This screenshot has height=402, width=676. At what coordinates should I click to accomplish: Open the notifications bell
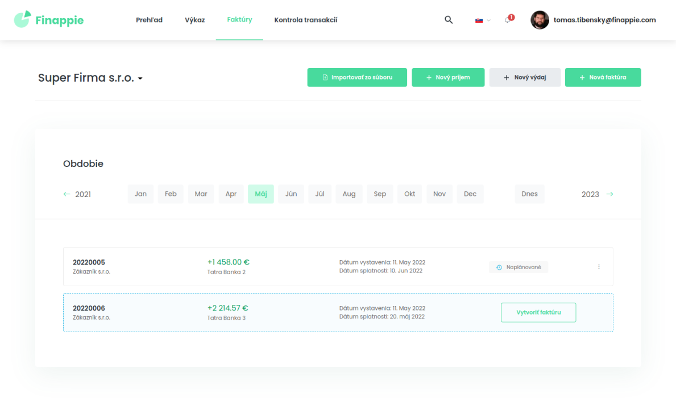click(509, 19)
